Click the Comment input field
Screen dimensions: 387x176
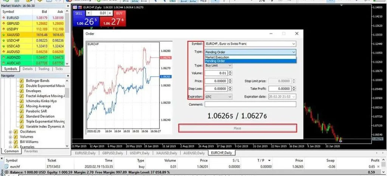pos(250,104)
